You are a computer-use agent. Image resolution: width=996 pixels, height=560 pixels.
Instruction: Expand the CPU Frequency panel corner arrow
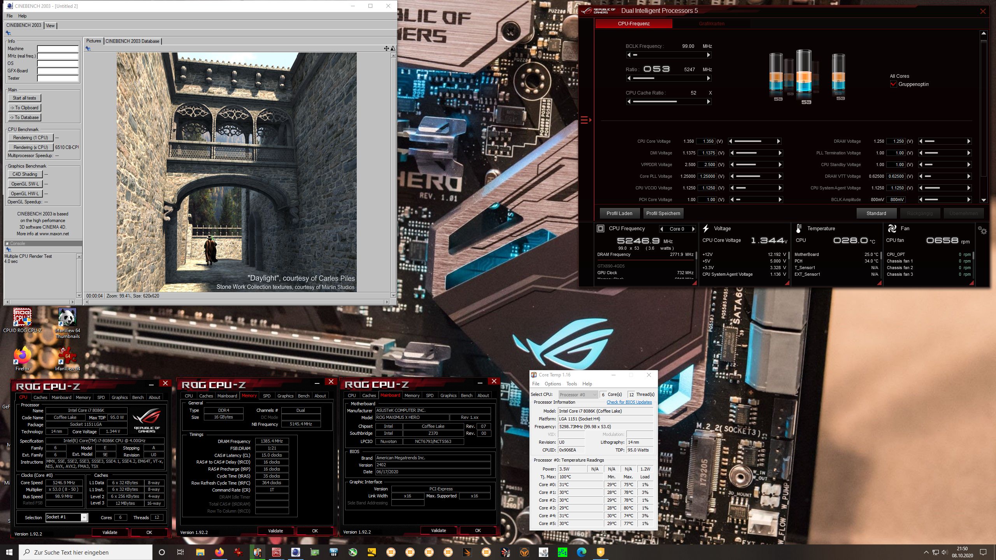[x=694, y=283]
